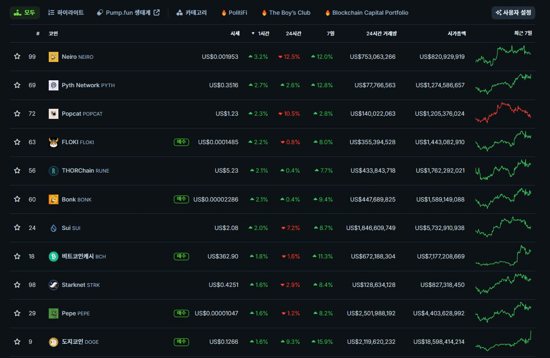Favorite DOGE with its star icon
The width and height of the screenshot is (550, 358).
click(17, 341)
